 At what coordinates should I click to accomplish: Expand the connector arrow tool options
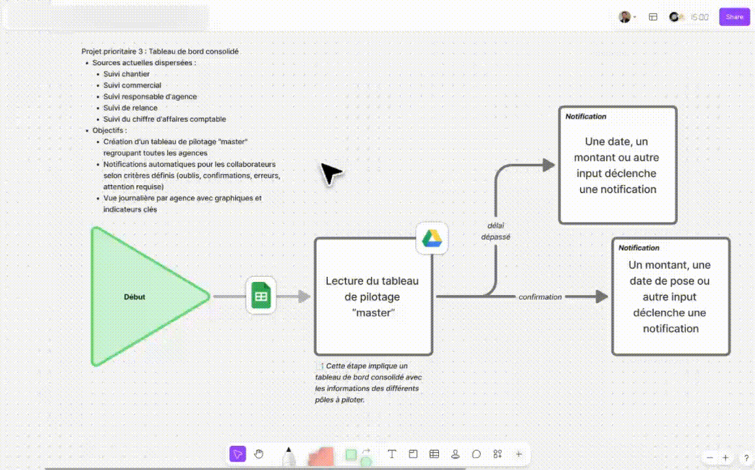(366, 451)
